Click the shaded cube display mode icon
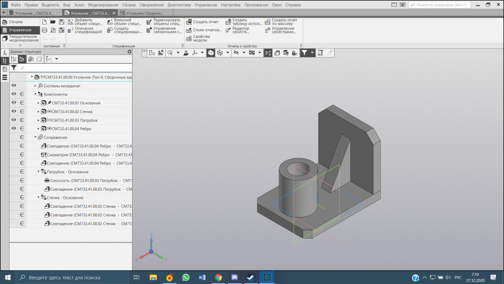504x284 pixels. pos(210,52)
